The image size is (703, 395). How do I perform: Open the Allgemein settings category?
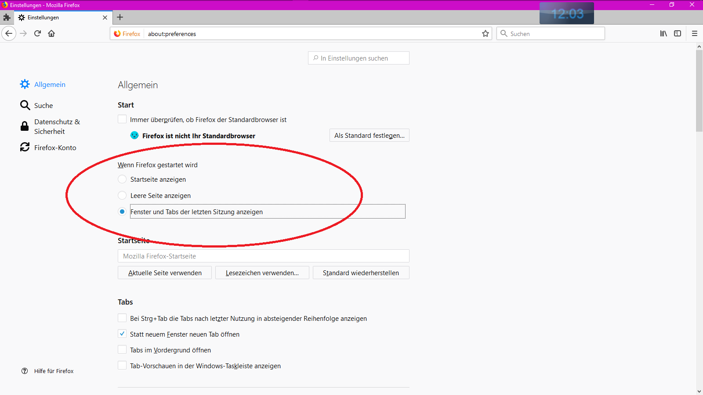pyautogui.click(x=50, y=85)
